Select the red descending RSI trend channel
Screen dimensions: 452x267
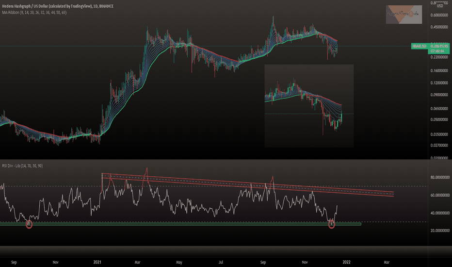click(248, 184)
